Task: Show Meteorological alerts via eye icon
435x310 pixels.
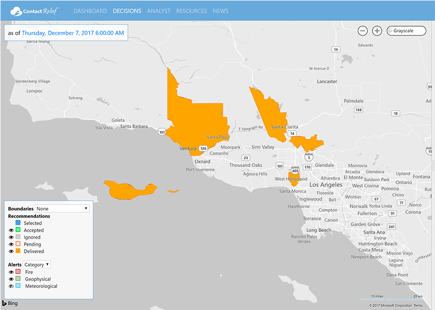Action: tap(11, 286)
